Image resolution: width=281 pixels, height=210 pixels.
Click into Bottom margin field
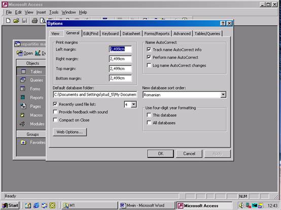pos(120,78)
